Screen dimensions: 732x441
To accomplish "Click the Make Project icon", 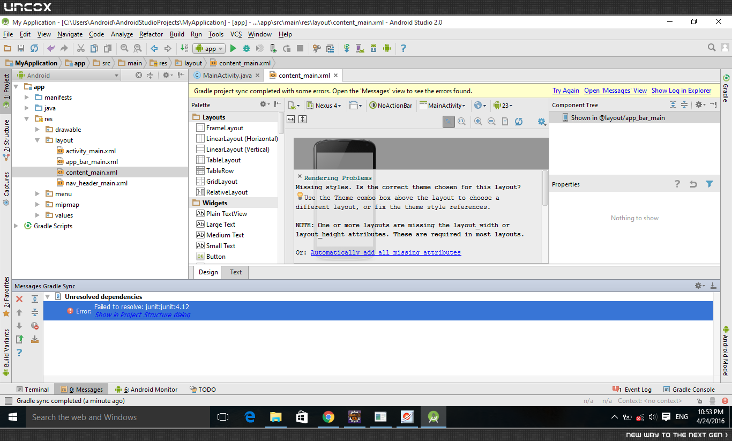I will click(184, 48).
